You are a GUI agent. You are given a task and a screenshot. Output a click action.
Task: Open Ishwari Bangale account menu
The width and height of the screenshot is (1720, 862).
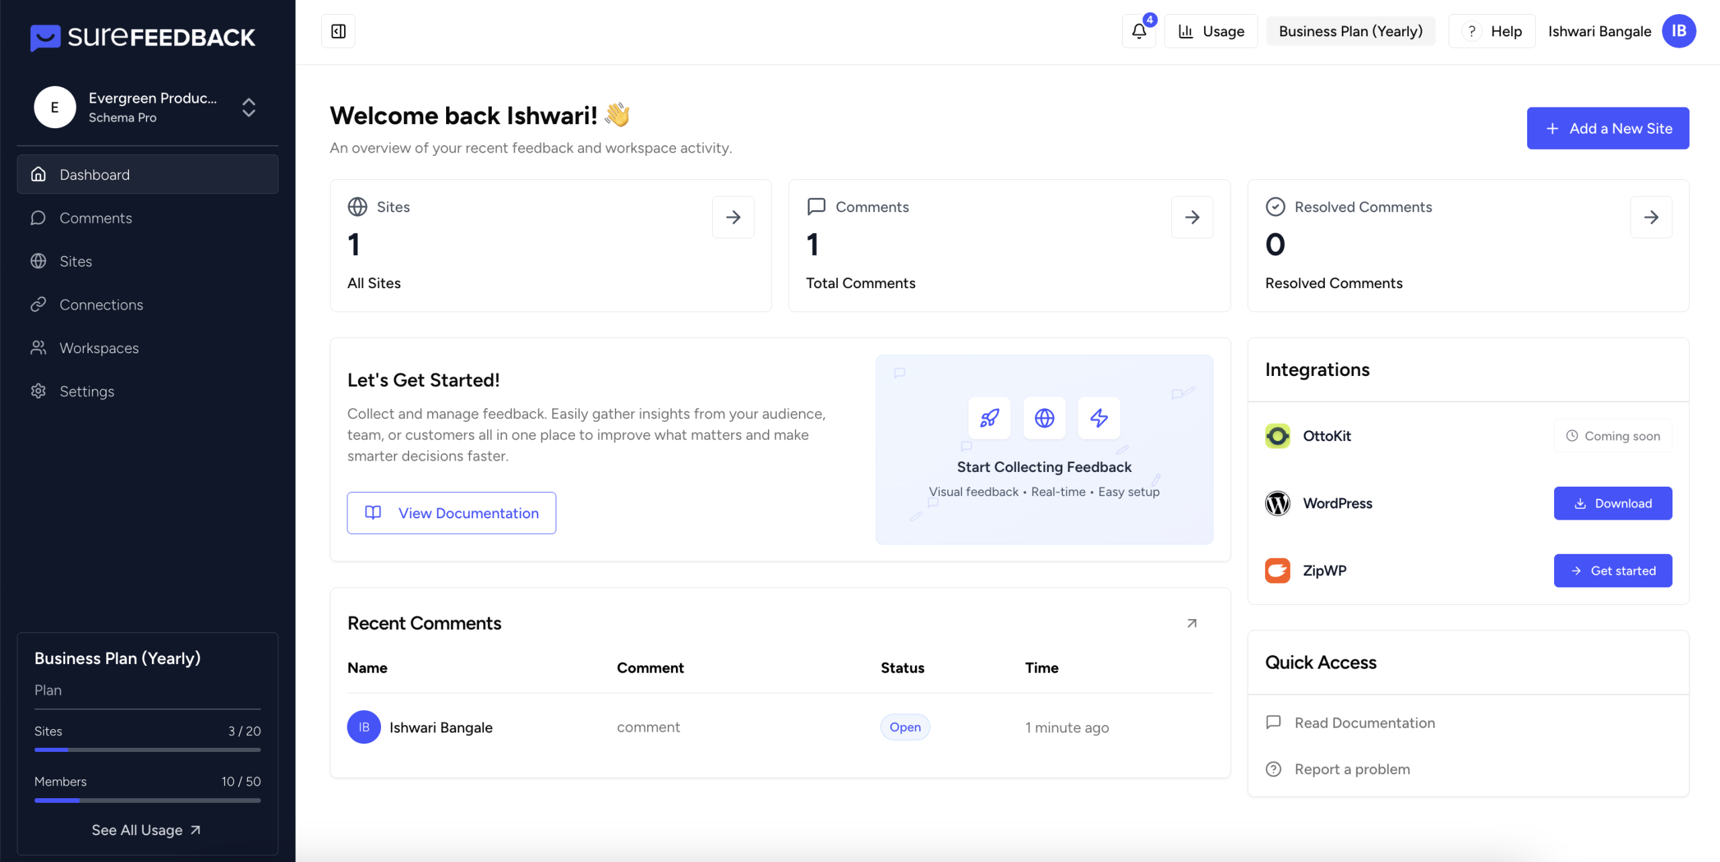point(1599,31)
